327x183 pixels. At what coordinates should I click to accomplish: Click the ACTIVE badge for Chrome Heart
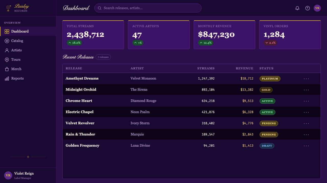pos(267,101)
